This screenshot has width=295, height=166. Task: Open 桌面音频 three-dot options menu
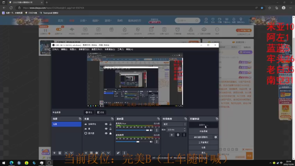tap(156, 142)
